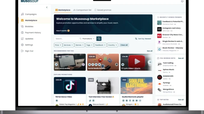Click the Musosoup logo
The height and width of the screenshot is (114, 204).
(x=29, y=1)
